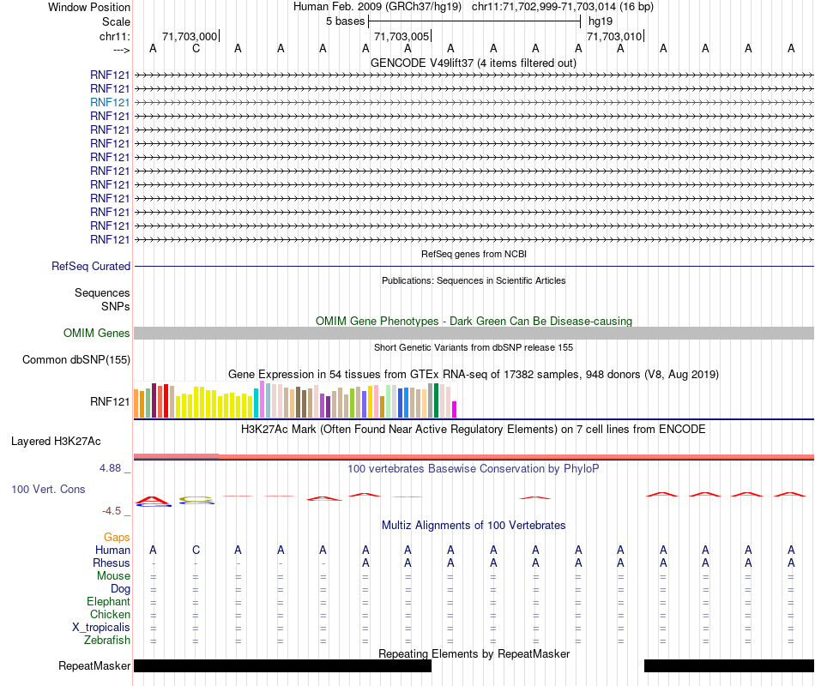Viewport: 815px width, 686px height.
Task: Click the Gaps label in Multiz track
Action: [117, 537]
